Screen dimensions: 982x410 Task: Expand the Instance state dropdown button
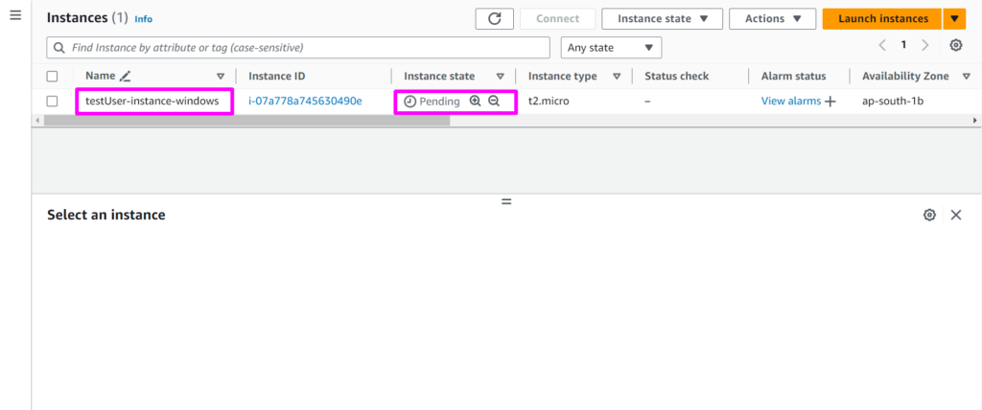(662, 18)
